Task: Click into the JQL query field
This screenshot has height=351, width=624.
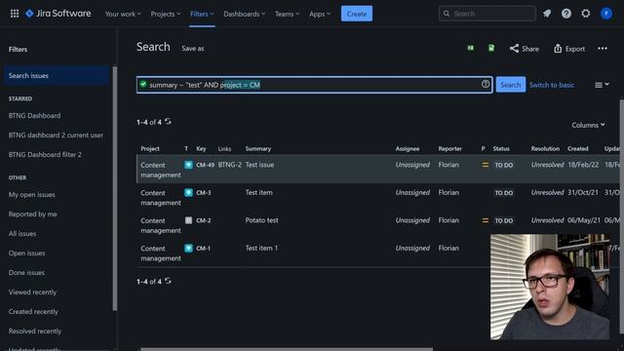Action: click(314, 85)
